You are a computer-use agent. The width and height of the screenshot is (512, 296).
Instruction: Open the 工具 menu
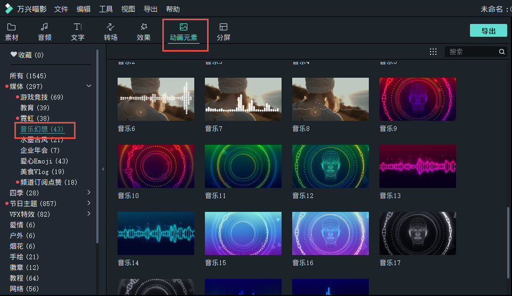click(x=106, y=9)
